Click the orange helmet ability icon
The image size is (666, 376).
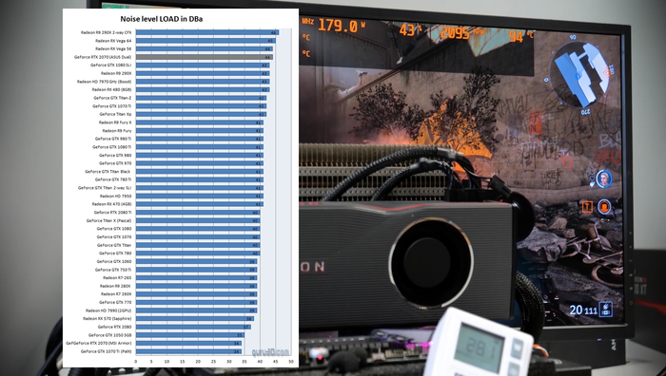pos(604,207)
